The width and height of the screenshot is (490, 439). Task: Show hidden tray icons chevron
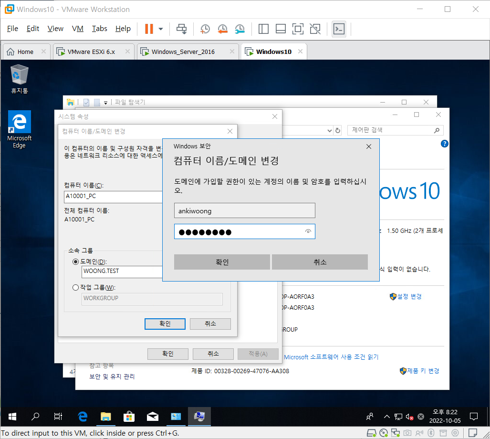coord(387,416)
